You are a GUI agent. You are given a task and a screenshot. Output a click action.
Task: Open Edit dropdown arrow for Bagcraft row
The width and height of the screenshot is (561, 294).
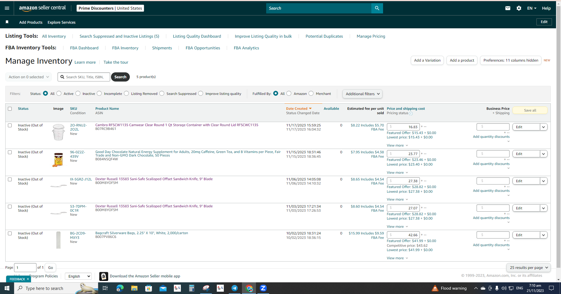coord(543,235)
